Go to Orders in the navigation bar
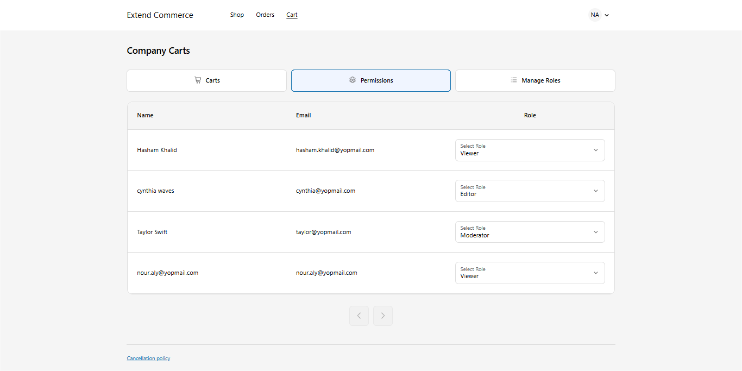 (265, 15)
